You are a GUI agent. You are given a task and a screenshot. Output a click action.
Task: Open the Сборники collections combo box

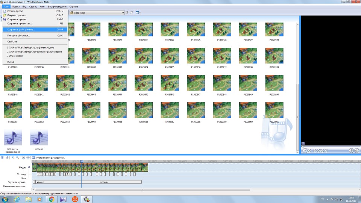point(97,13)
